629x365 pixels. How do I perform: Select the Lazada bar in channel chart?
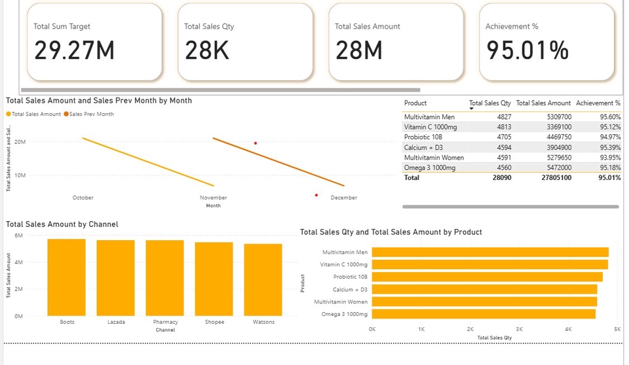coord(115,278)
